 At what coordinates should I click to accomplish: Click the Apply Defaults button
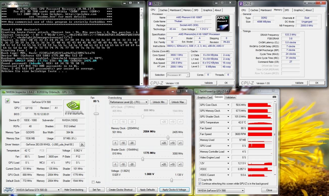pos(147,190)
